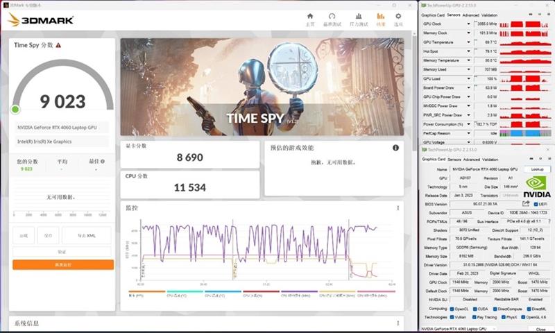Screen dimensions: 555x333
Task: Open the GPU Clock sensor dropdown arrow
Action: click(x=469, y=24)
